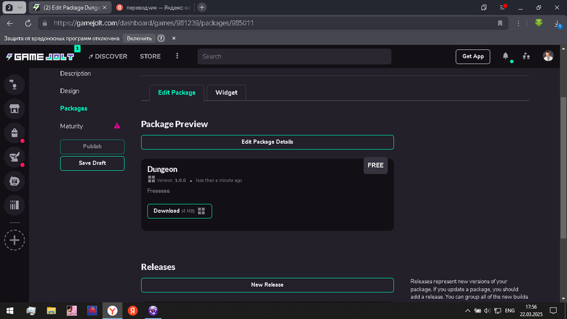Click the Game Jolt logo
567x319 pixels.
tap(40, 57)
